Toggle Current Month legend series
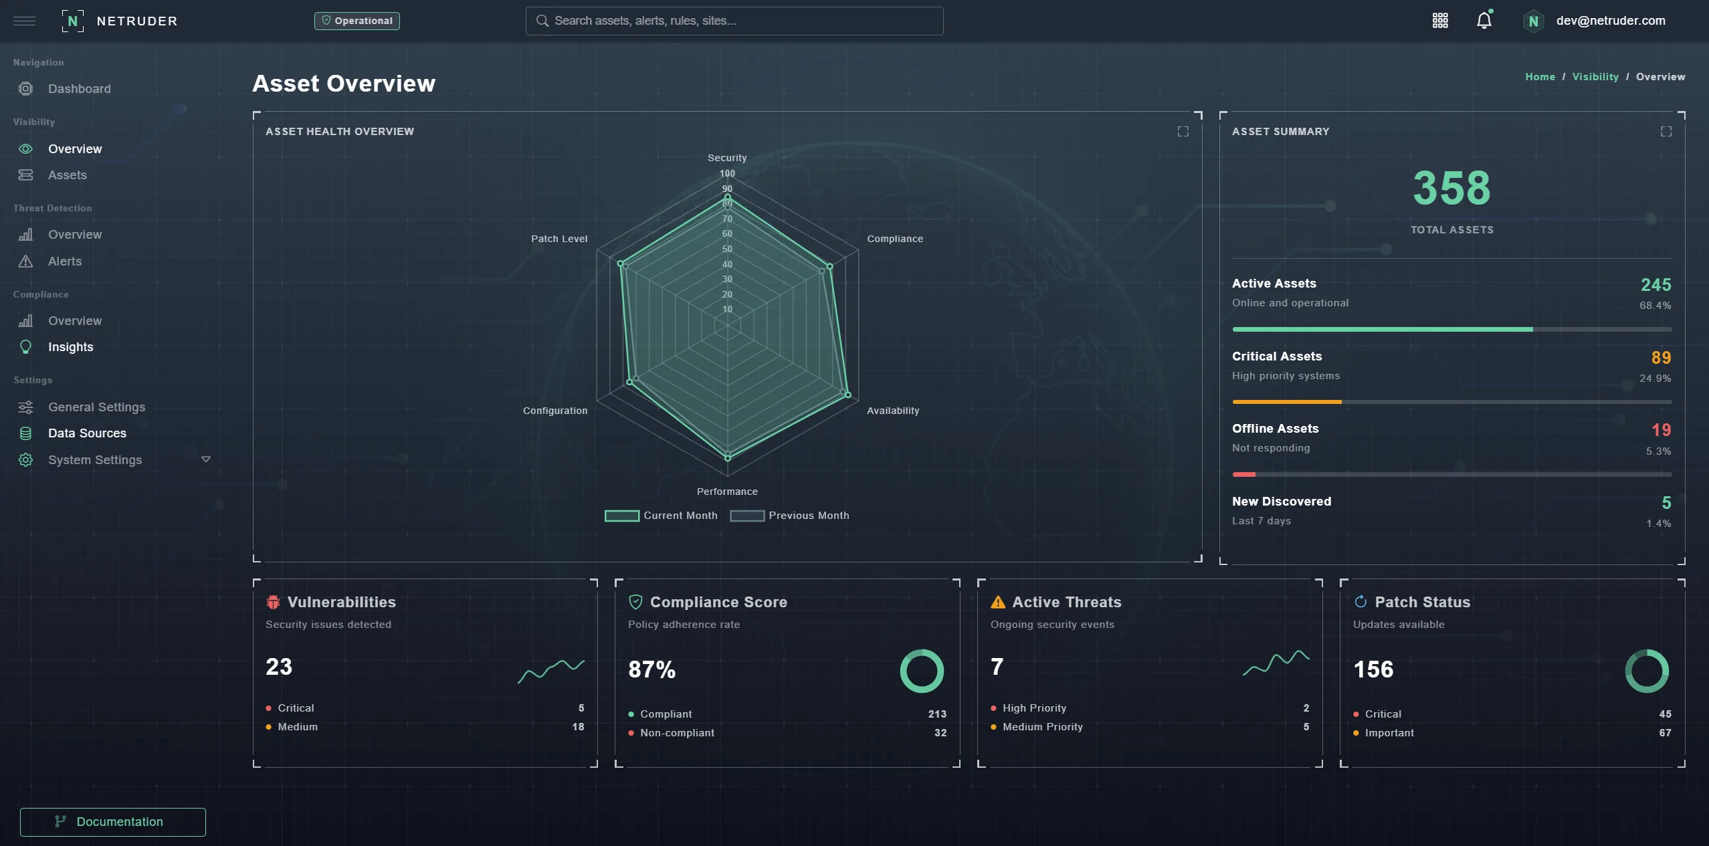 661,516
